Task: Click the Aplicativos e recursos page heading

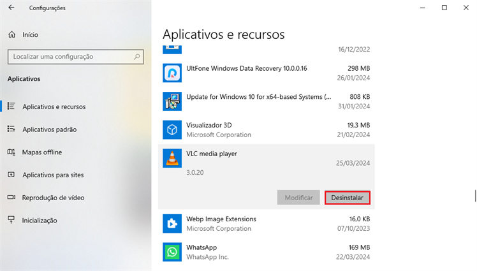Action: [224, 34]
